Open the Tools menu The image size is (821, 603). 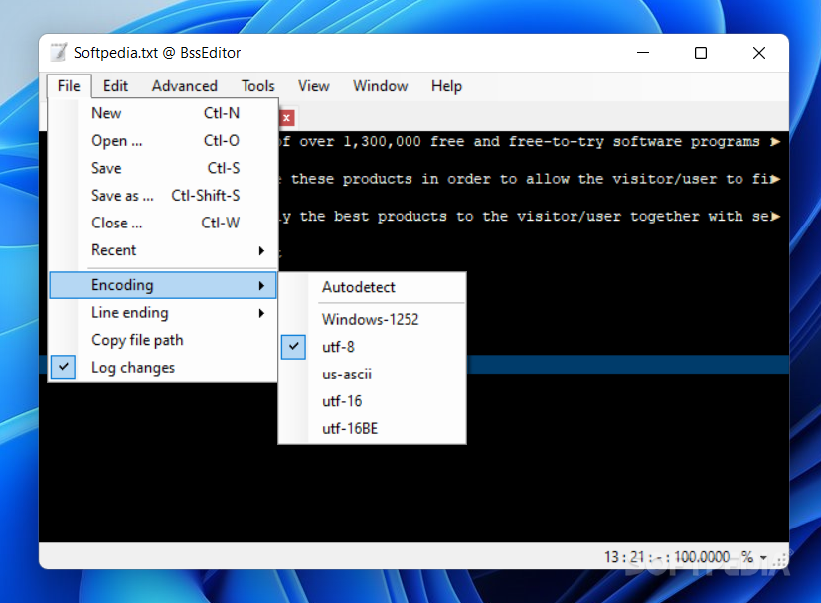click(258, 86)
